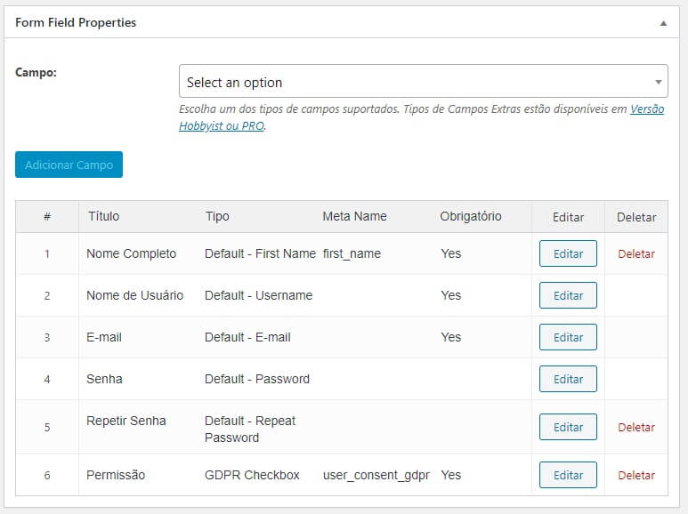Edit the Nome de Usuário field
The height and width of the screenshot is (514, 688).
(x=568, y=295)
